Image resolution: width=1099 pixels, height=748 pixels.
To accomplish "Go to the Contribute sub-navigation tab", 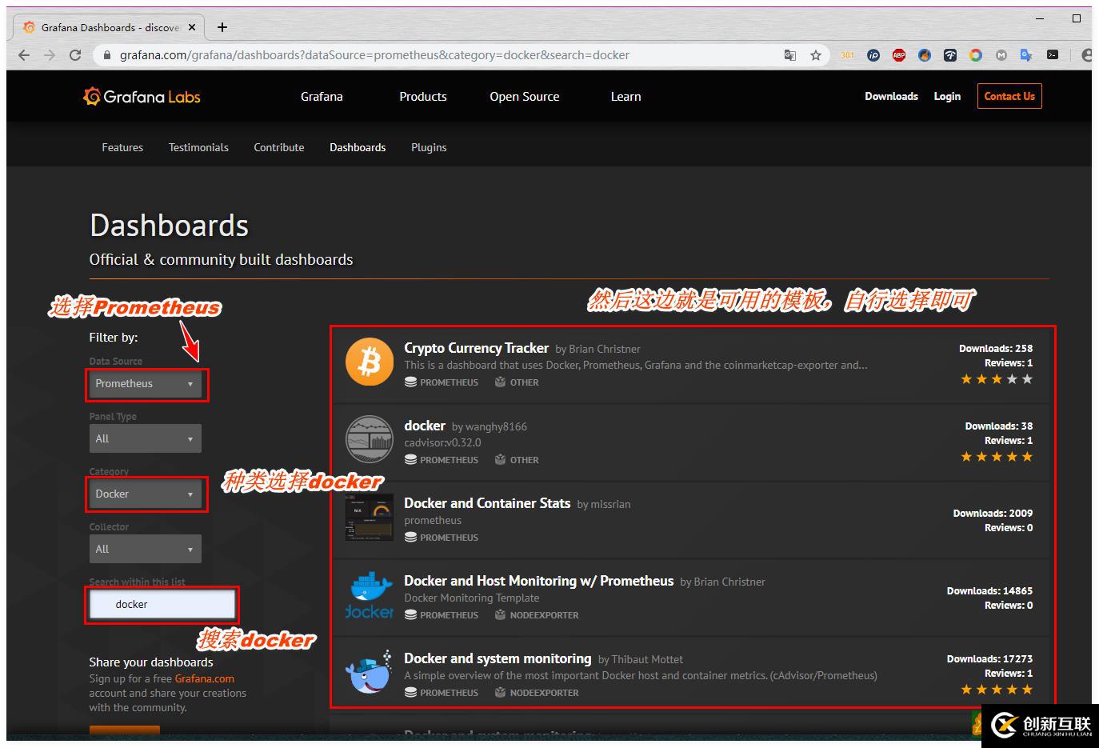I will [x=279, y=147].
